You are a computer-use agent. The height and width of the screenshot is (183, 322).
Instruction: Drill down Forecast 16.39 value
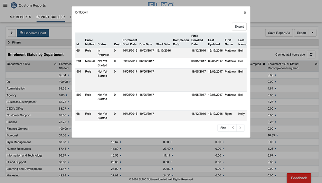click(x=277, y=135)
